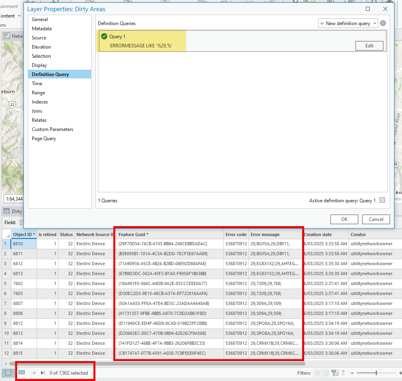Jump to the first record using the arrow icon
This screenshot has height=381, width=402.
33,373
